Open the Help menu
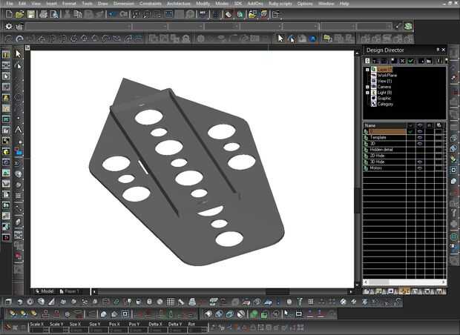460x335 pixels. point(344,4)
